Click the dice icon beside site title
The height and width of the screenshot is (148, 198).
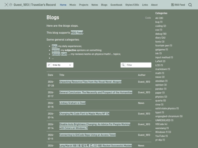[x=11, y=5]
